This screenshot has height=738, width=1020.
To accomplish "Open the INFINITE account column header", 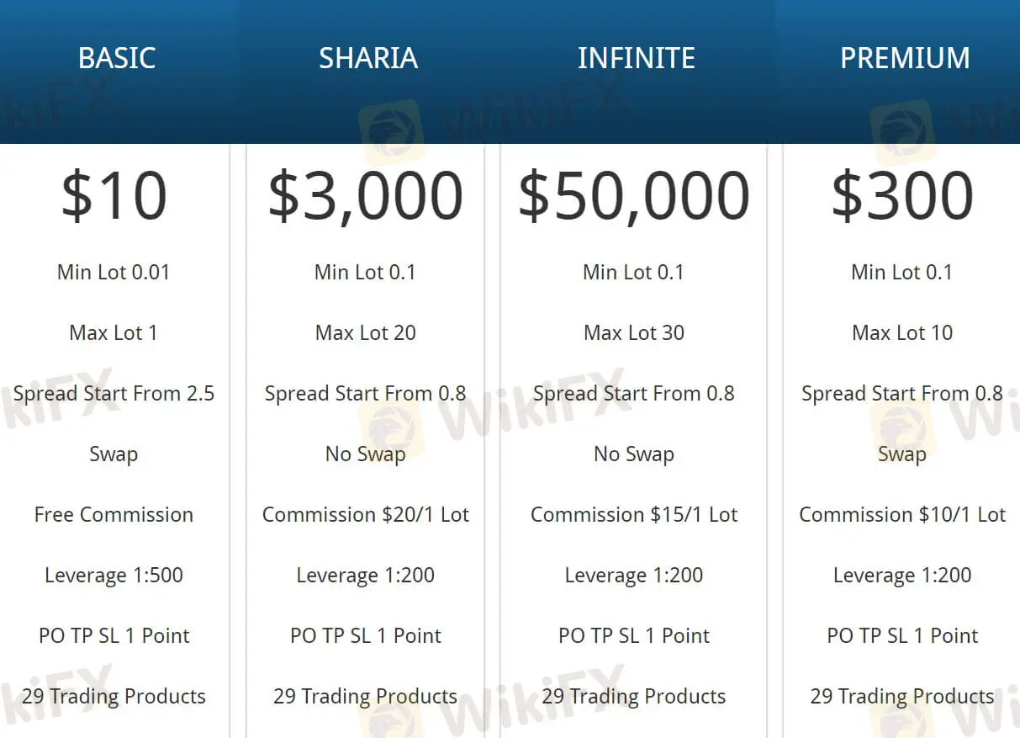I will [x=636, y=58].
